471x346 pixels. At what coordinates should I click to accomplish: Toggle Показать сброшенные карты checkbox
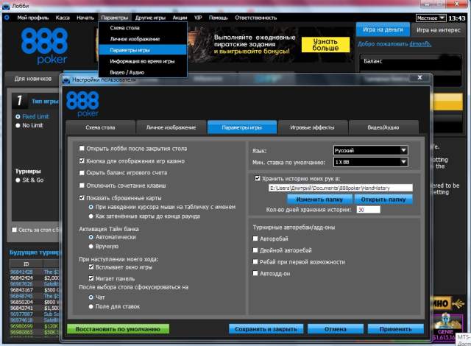[82, 197]
